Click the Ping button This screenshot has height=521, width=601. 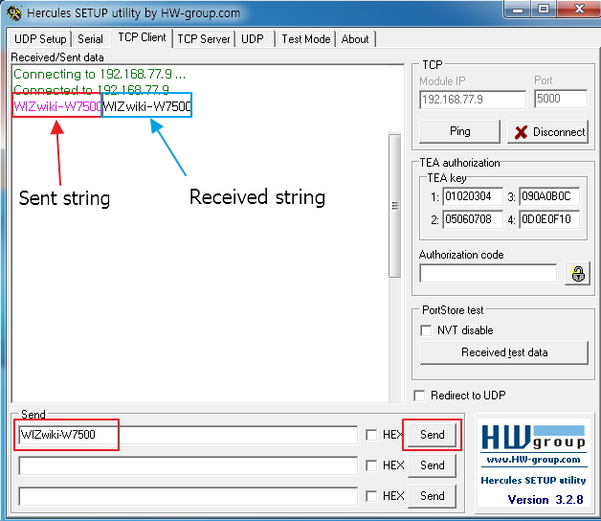tap(460, 131)
